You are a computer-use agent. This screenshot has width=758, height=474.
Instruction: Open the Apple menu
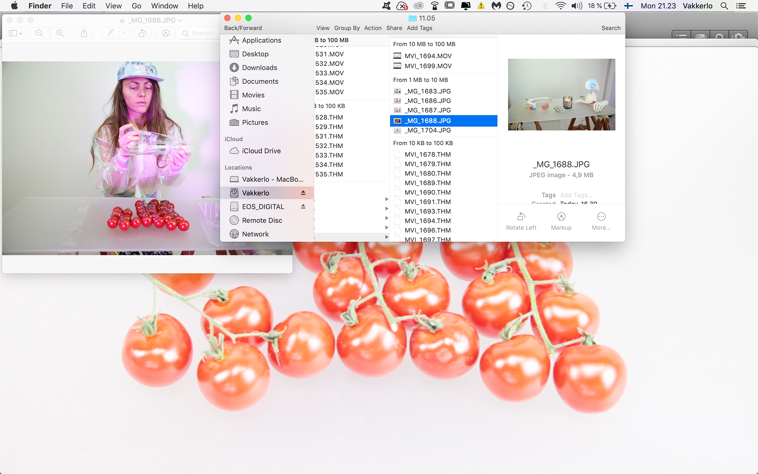pos(14,6)
